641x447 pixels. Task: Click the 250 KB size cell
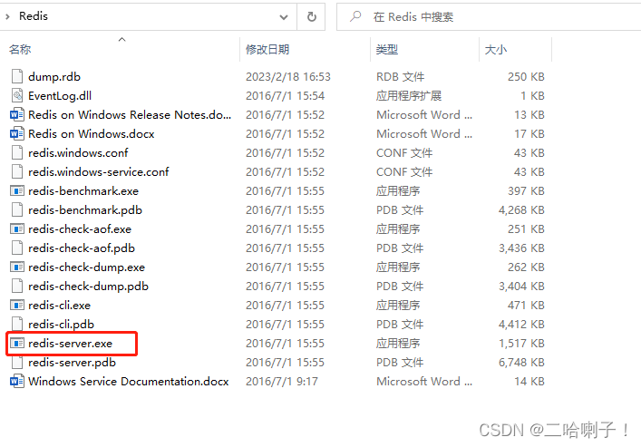coord(526,76)
